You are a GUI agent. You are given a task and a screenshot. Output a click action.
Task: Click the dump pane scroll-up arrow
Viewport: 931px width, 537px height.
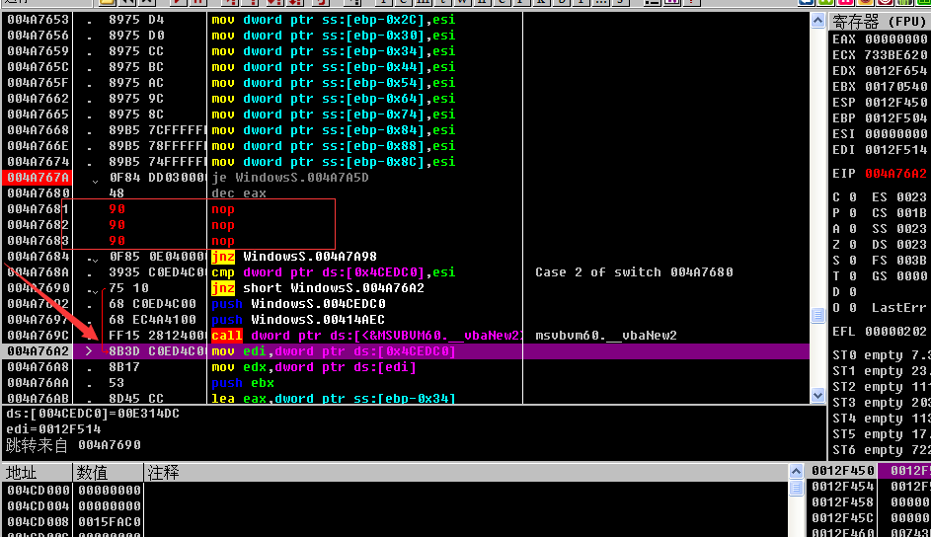[797, 473]
